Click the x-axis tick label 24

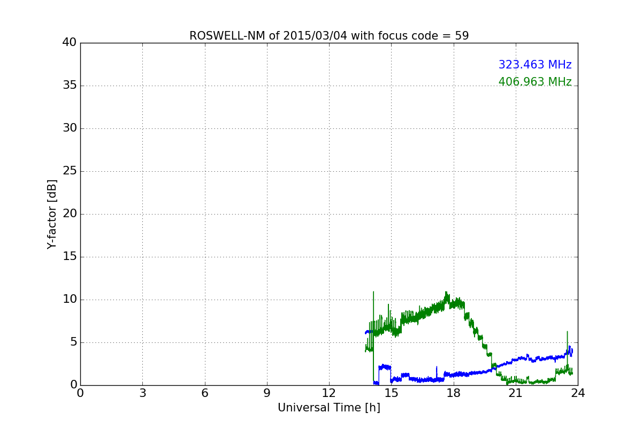[578, 393]
